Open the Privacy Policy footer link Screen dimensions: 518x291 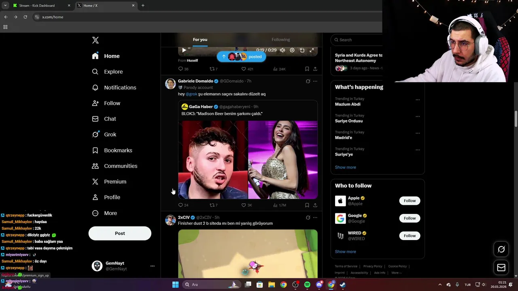pos(373,266)
